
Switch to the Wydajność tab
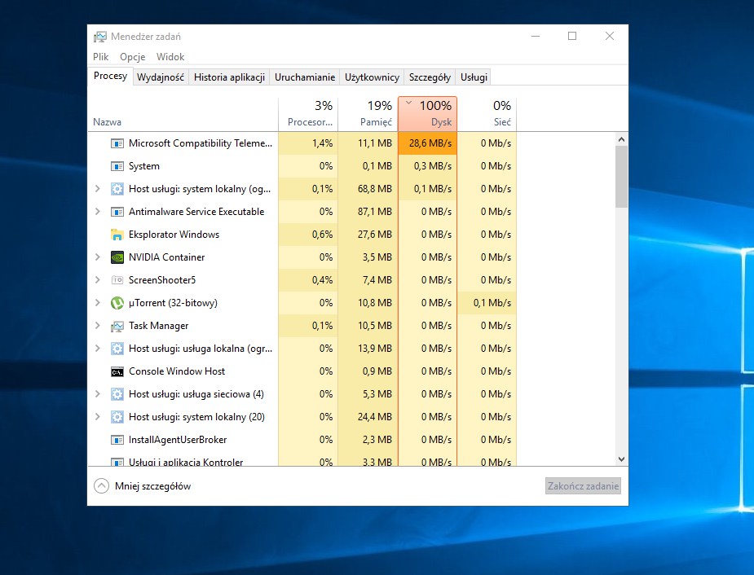point(160,77)
